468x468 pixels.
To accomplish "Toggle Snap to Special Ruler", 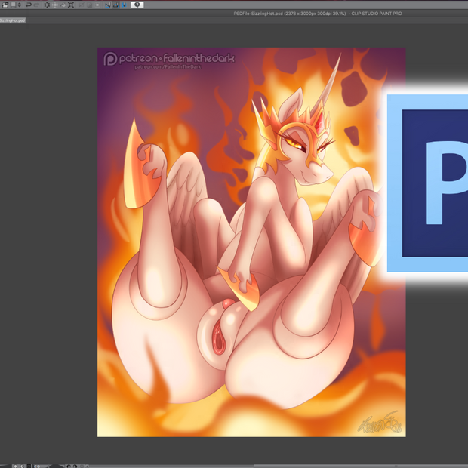I will click(115, 5).
